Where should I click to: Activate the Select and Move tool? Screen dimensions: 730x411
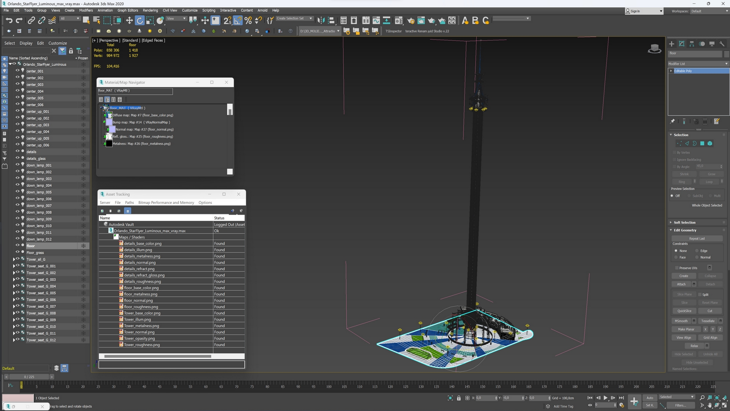coord(129,21)
